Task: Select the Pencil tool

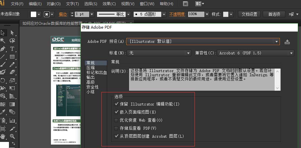Action: click(x=12, y=64)
